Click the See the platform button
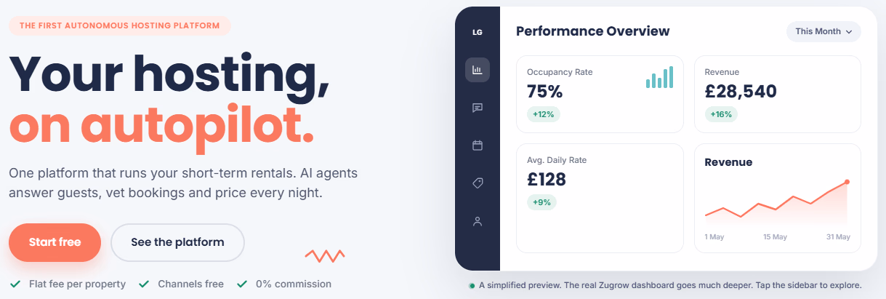The height and width of the screenshot is (299, 886). pos(177,242)
